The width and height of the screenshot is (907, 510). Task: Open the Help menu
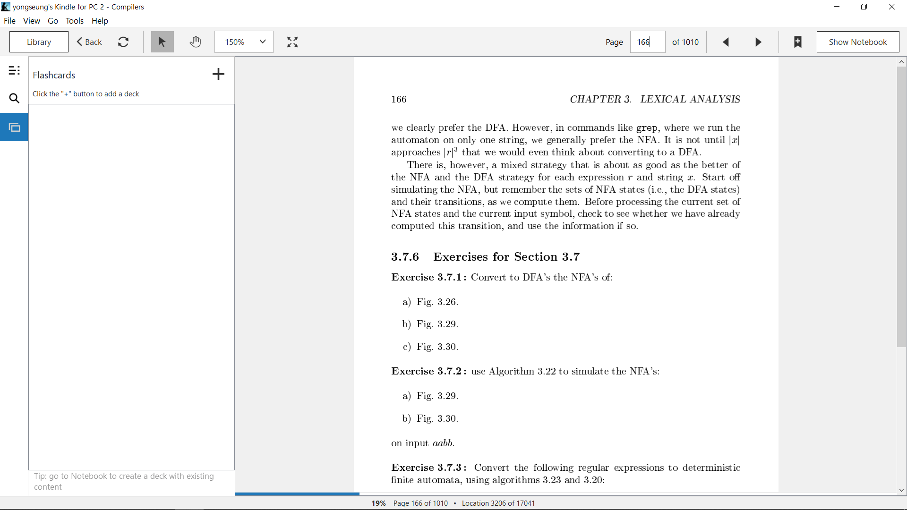(100, 21)
